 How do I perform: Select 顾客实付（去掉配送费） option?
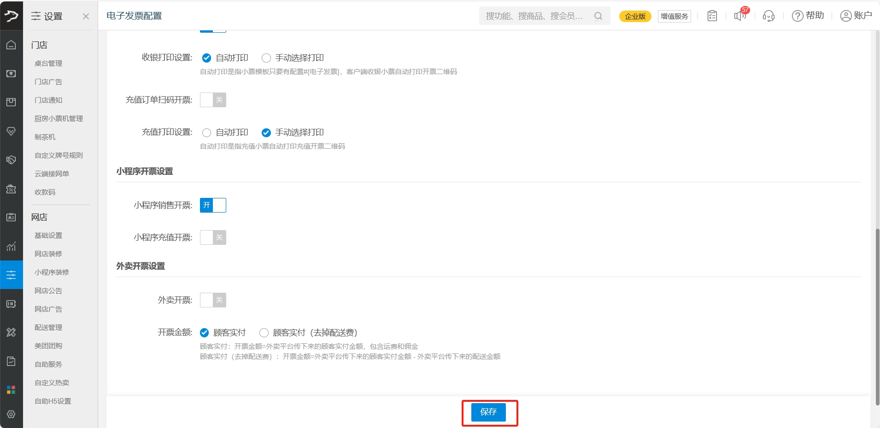[x=264, y=333]
